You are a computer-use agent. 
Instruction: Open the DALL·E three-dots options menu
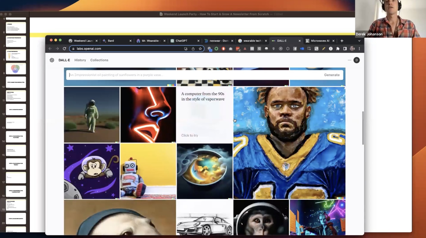pos(349,60)
